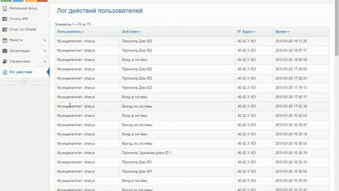
Task: Click the timestamp 2015-01-26 16:42:52
Action: [x=291, y=116]
